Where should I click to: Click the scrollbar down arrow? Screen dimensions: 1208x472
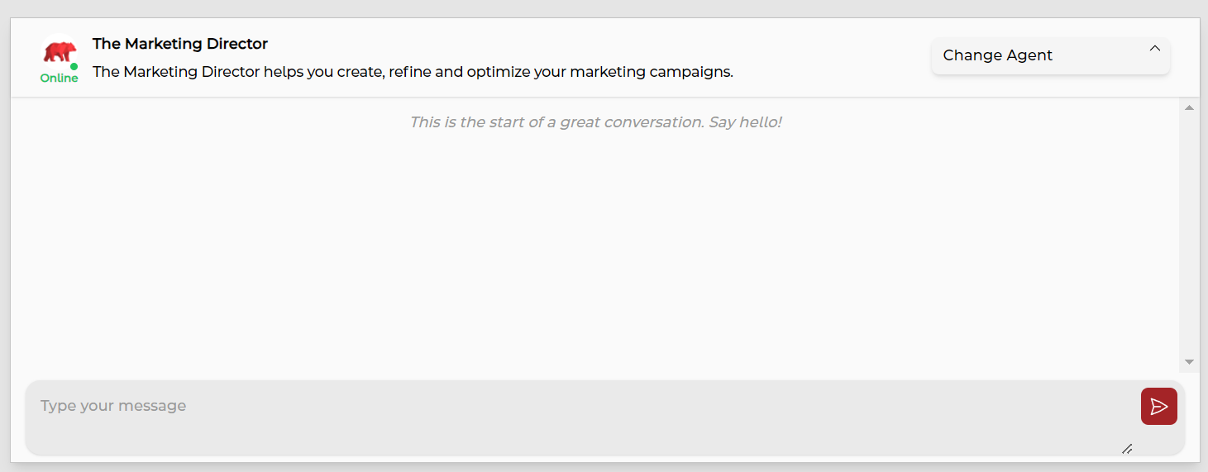pyautogui.click(x=1189, y=362)
